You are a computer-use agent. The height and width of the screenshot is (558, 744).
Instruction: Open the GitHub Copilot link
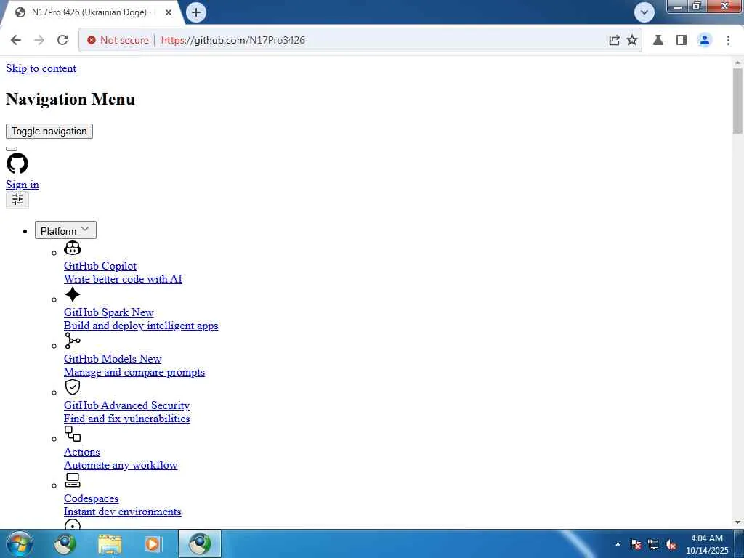100,266
